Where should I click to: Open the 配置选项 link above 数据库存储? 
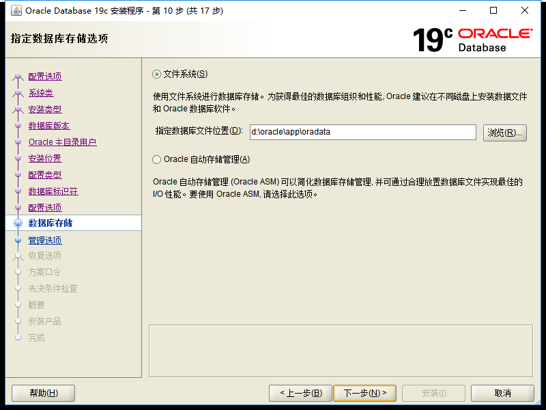[x=45, y=208]
